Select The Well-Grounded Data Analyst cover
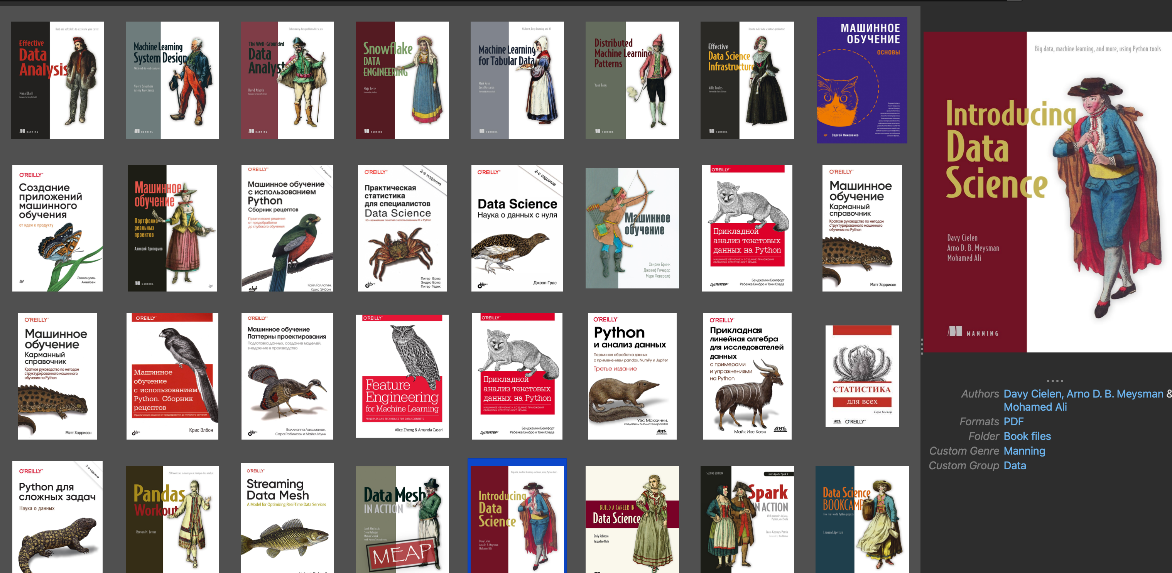 pyautogui.click(x=287, y=80)
